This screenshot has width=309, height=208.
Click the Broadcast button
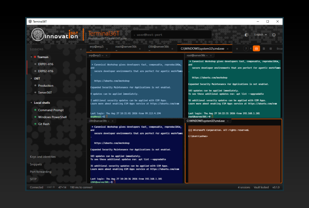279,49
